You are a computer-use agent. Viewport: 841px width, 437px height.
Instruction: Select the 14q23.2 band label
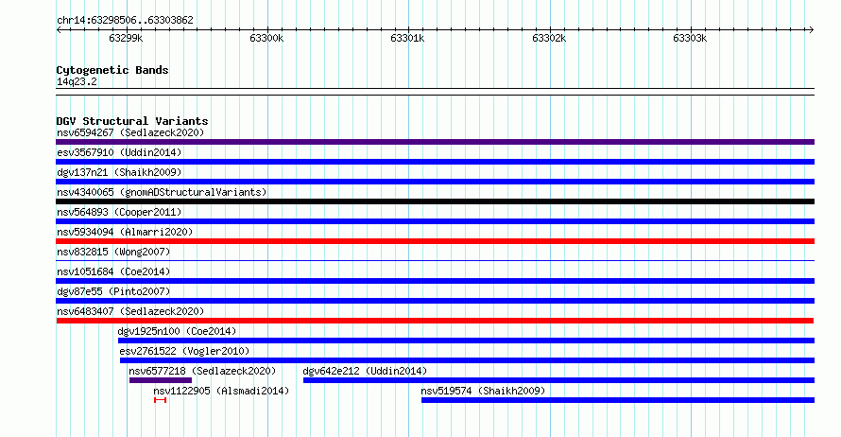pos(77,81)
